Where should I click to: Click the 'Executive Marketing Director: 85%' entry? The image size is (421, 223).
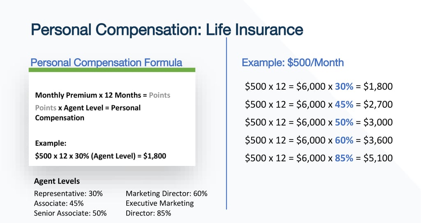tap(160, 208)
